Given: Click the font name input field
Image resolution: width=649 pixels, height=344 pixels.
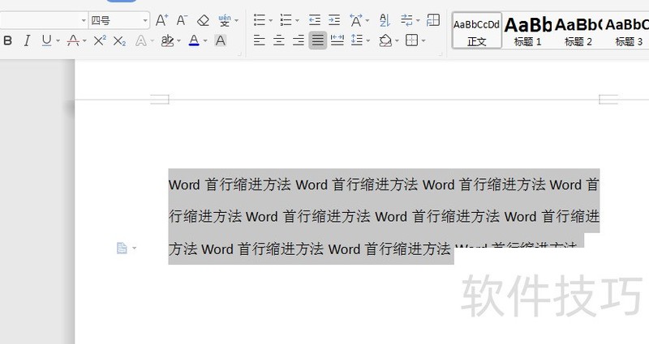Looking at the screenshot, I should 40,20.
